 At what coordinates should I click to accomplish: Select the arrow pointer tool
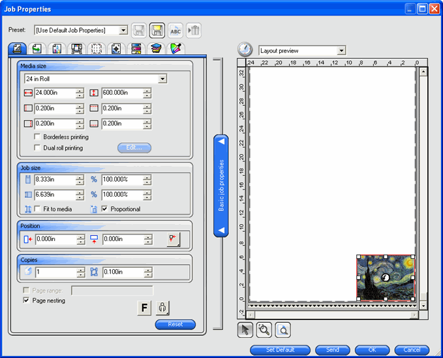tap(245, 330)
